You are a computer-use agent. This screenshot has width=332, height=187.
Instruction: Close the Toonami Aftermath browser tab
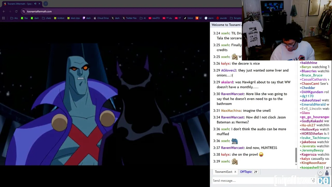39,4
